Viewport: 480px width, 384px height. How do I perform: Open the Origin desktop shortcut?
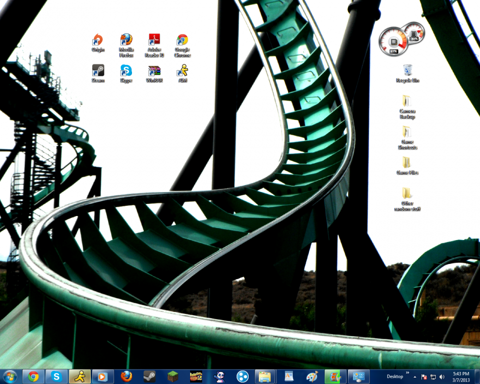pyautogui.click(x=98, y=40)
